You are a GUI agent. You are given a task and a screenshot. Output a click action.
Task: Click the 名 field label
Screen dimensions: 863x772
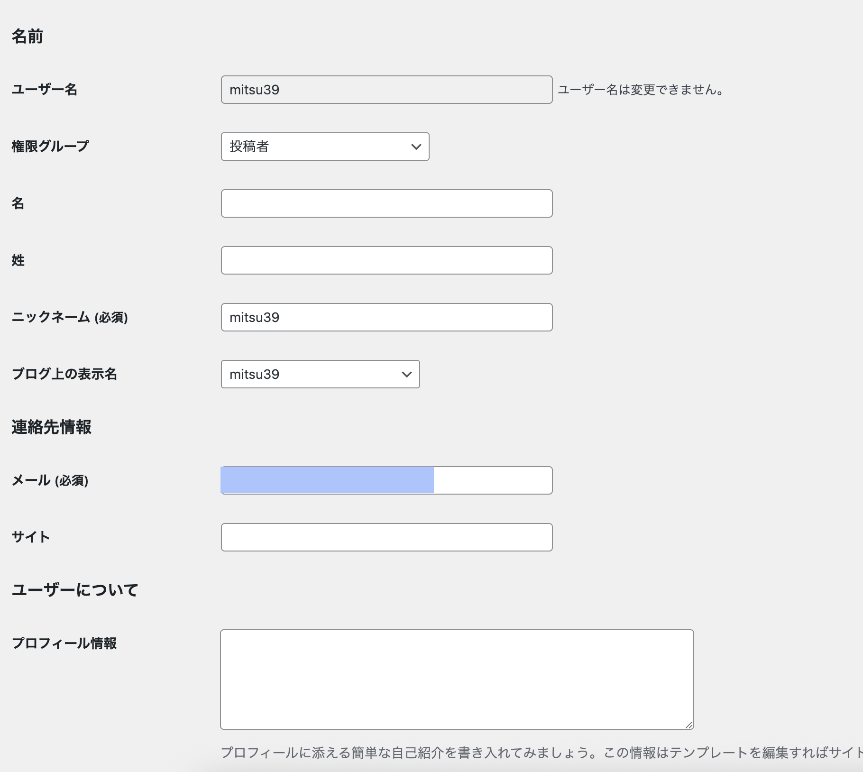18,203
